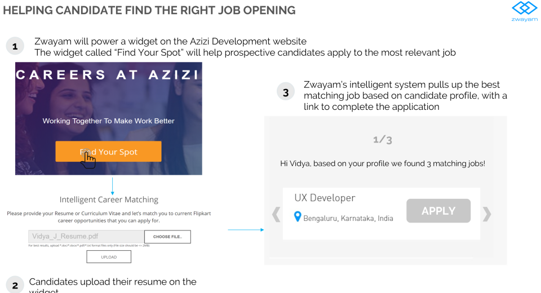541x293 pixels.
Task: Click the Vidya_J_Resume.pdf file name field
Action: (86, 237)
